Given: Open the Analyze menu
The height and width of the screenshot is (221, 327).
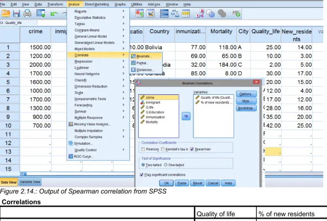Looking at the screenshot, I should click(74, 4).
